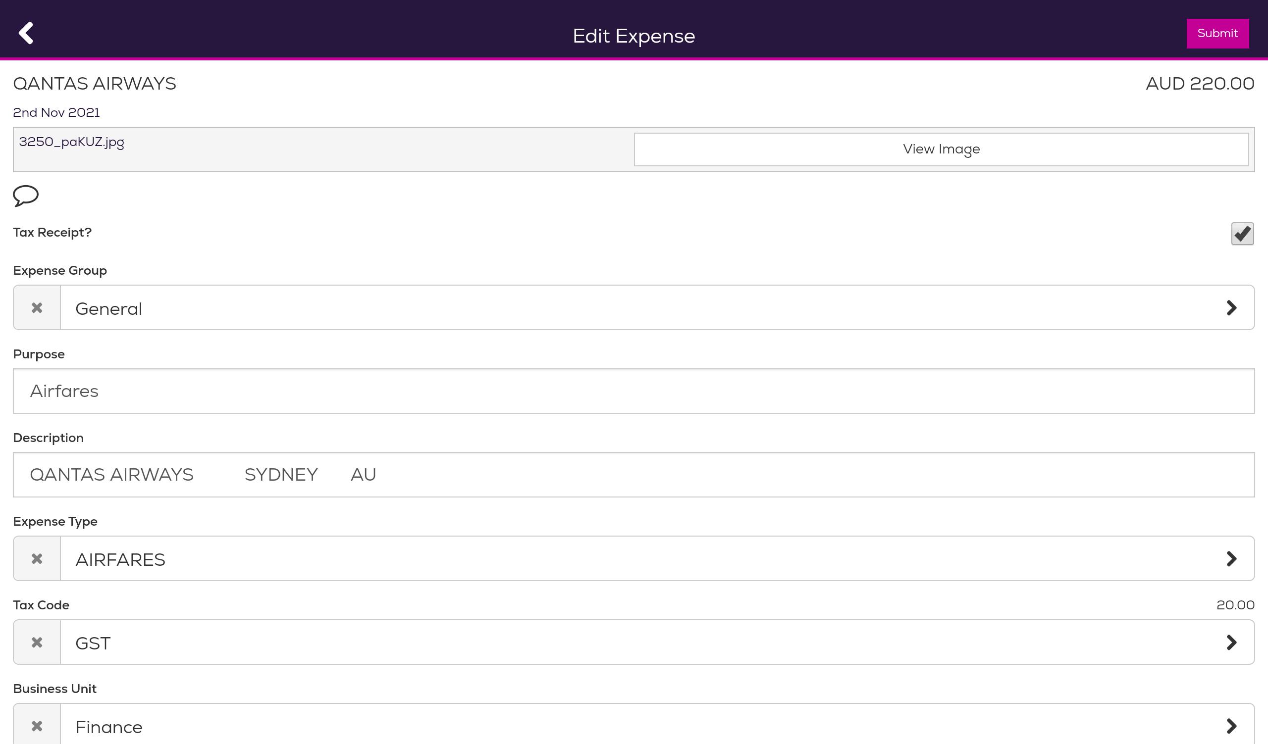Click the Edit Expense title
This screenshot has height=744, width=1268.
[634, 36]
